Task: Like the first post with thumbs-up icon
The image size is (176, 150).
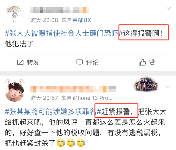Action: tap(142, 62)
